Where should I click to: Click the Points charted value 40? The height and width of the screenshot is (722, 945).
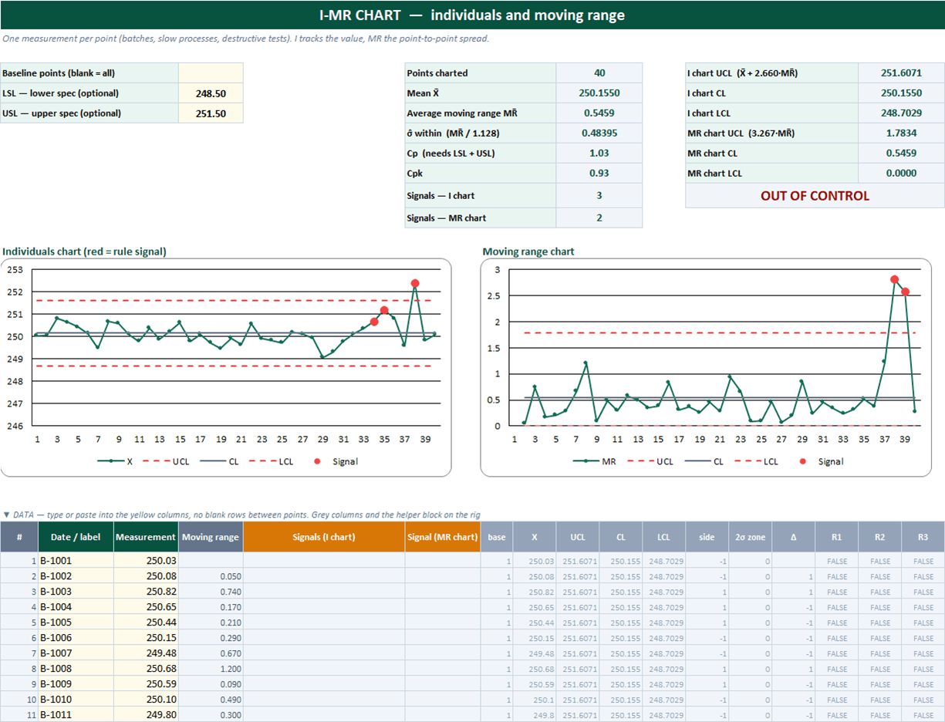599,73
